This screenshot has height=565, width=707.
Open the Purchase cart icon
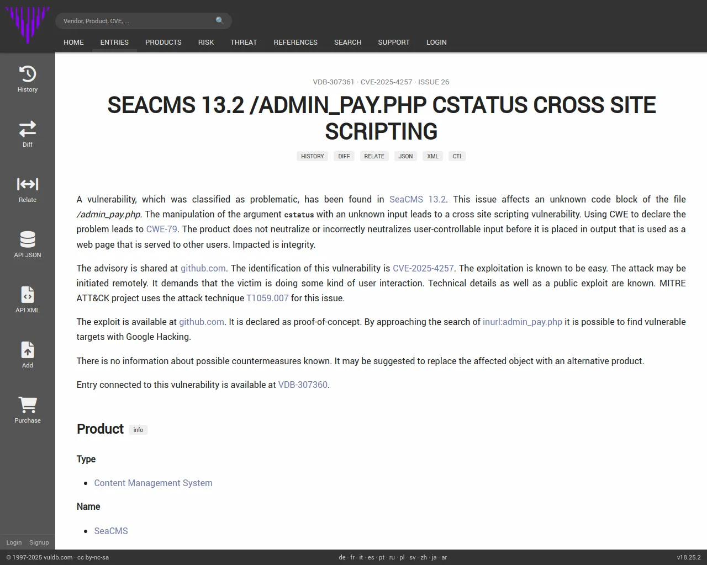pyautogui.click(x=28, y=405)
